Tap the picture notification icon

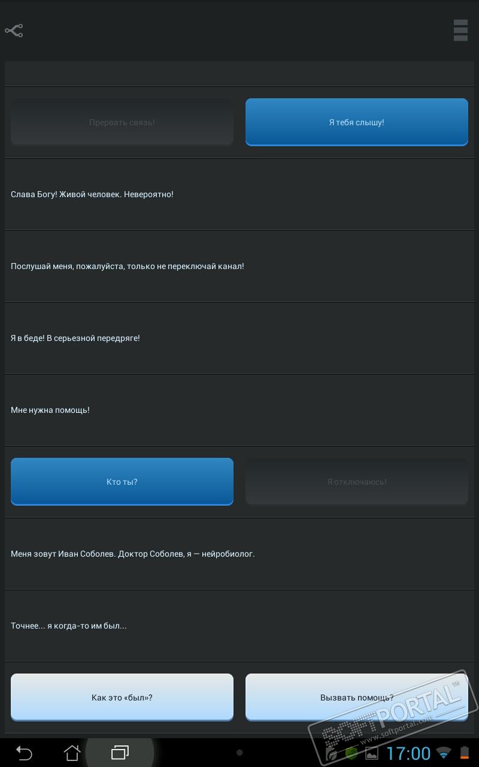pos(372,753)
